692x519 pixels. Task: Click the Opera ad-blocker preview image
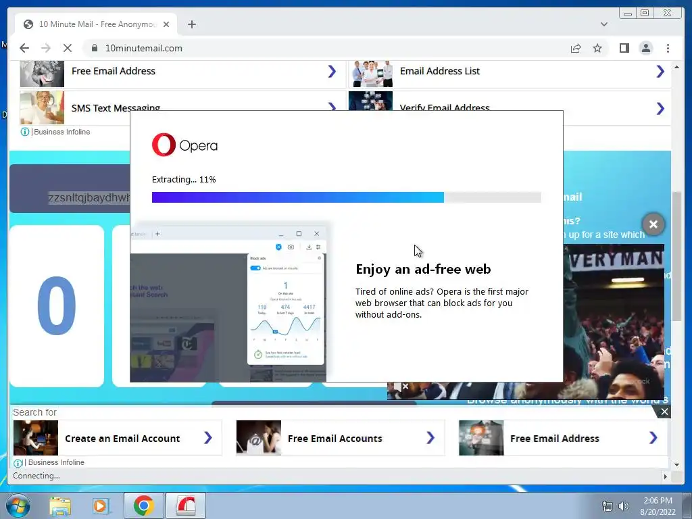click(228, 303)
